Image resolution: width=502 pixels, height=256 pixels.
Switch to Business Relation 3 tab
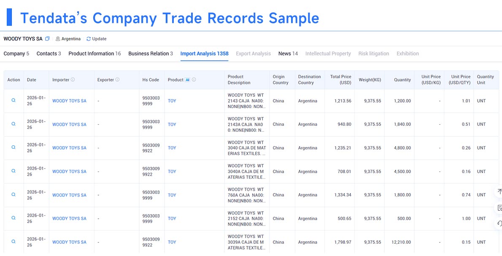151,54
